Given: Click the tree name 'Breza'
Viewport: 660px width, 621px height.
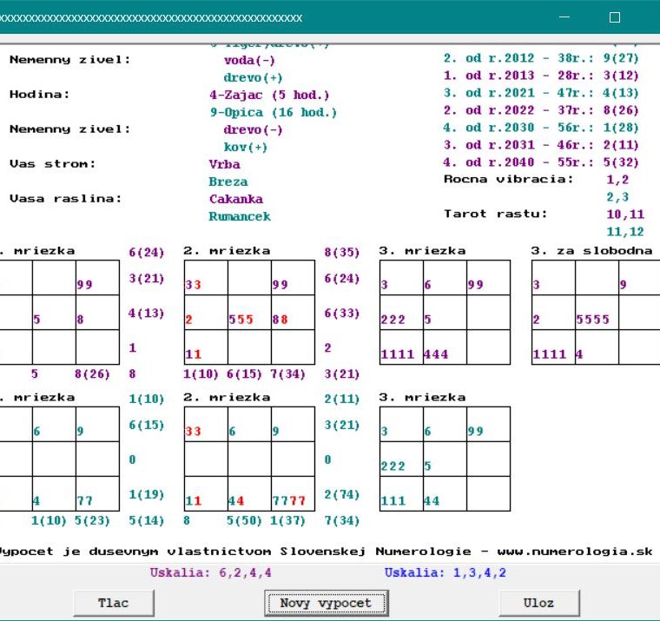Looking at the screenshot, I should pyautogui.click(x=228, y=182).
